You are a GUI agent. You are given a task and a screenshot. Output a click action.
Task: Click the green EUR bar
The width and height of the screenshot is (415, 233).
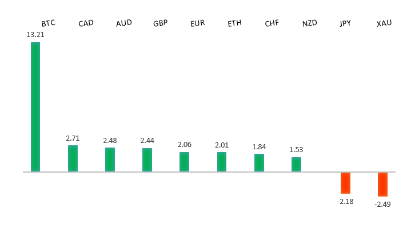click(184, 162)
